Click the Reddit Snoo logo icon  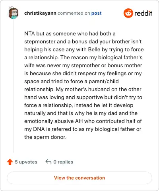[128, 13]
